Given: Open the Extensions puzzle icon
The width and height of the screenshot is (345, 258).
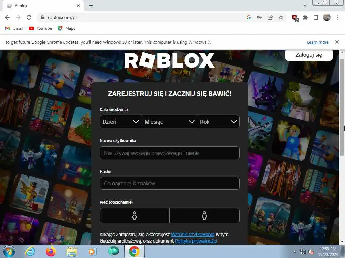Looking at the screenshot, I should click(x=305, y=17).
